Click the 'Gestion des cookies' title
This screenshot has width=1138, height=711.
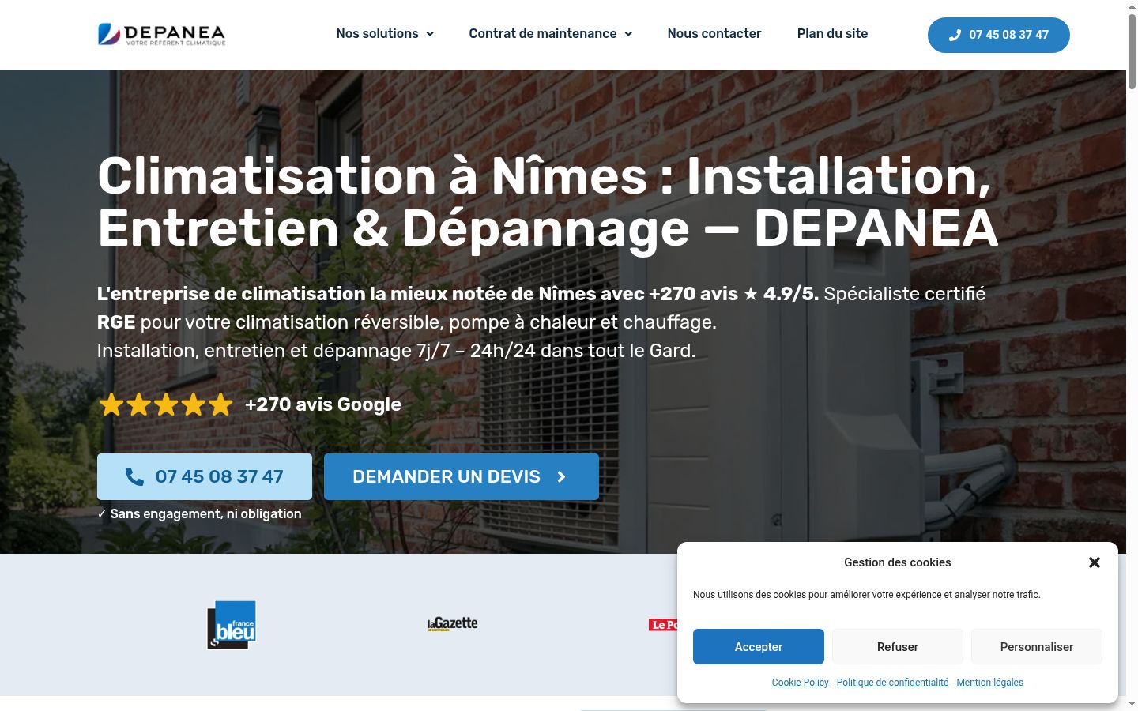pyautogui.click(x=898, y=562)
